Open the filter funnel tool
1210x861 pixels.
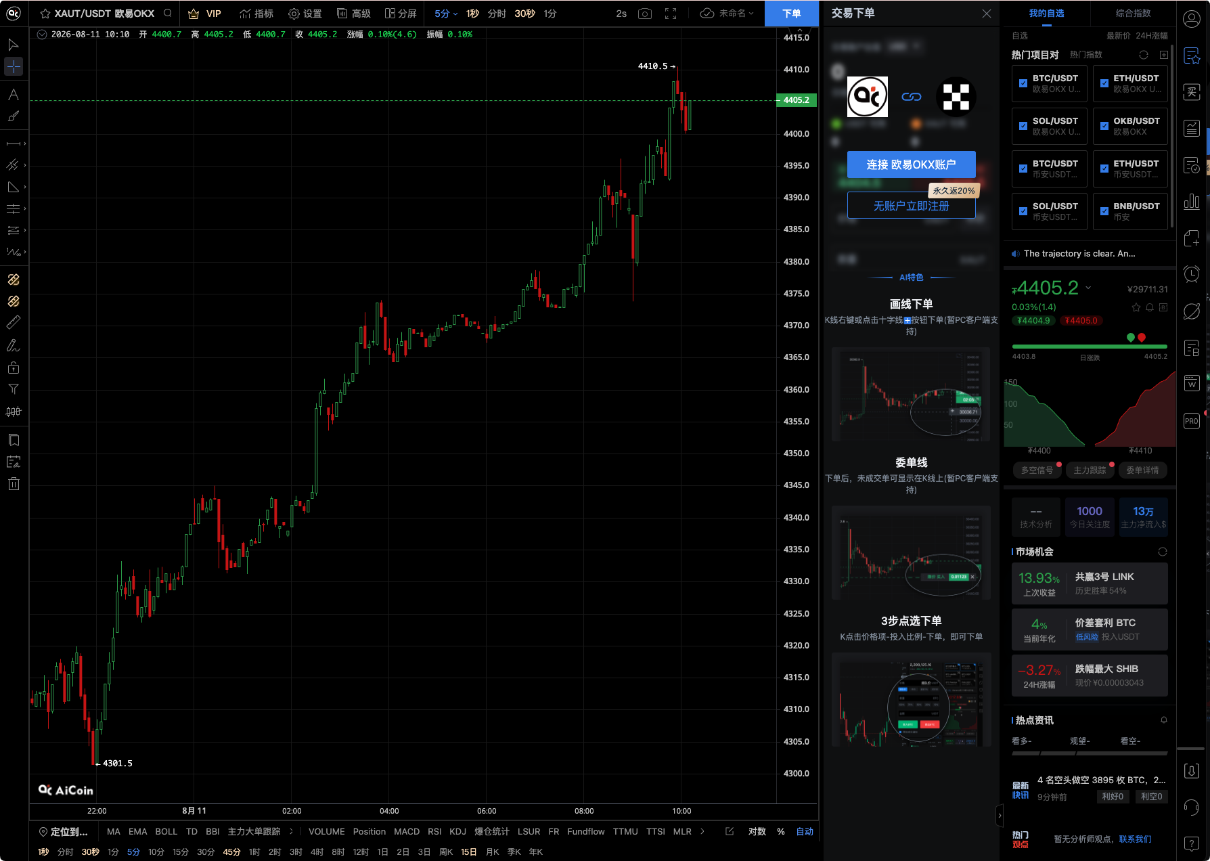click(14, 389)
